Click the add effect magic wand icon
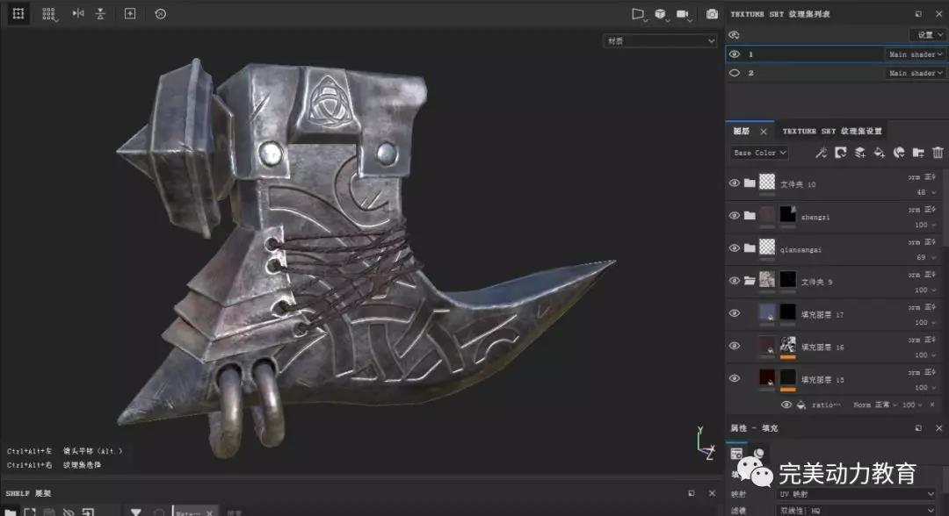The image size is (949, 516). tap(821, 153)
